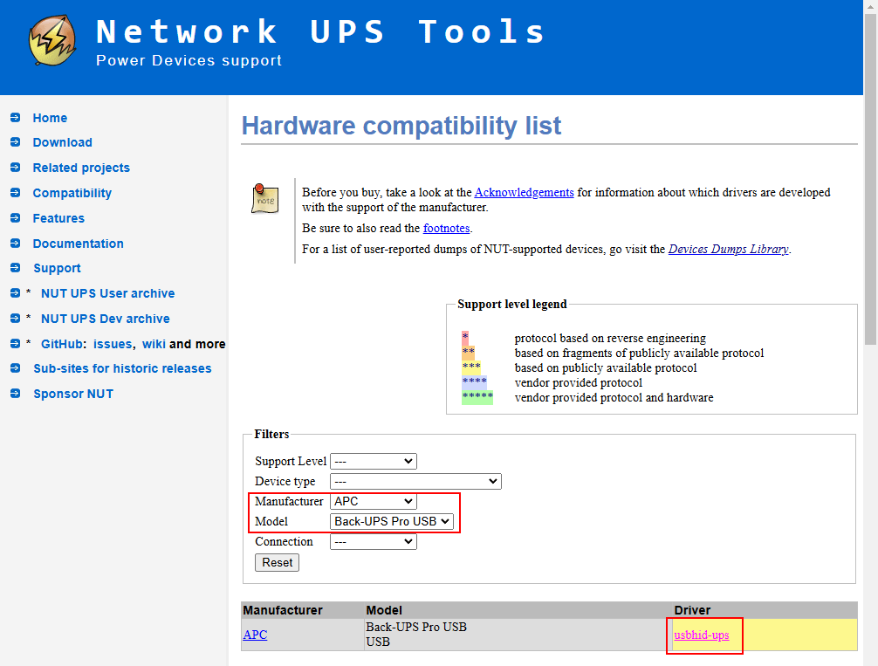Open the APC manufacturer link in the table
This screenshot has height=666, width=878.
point(256,635)
